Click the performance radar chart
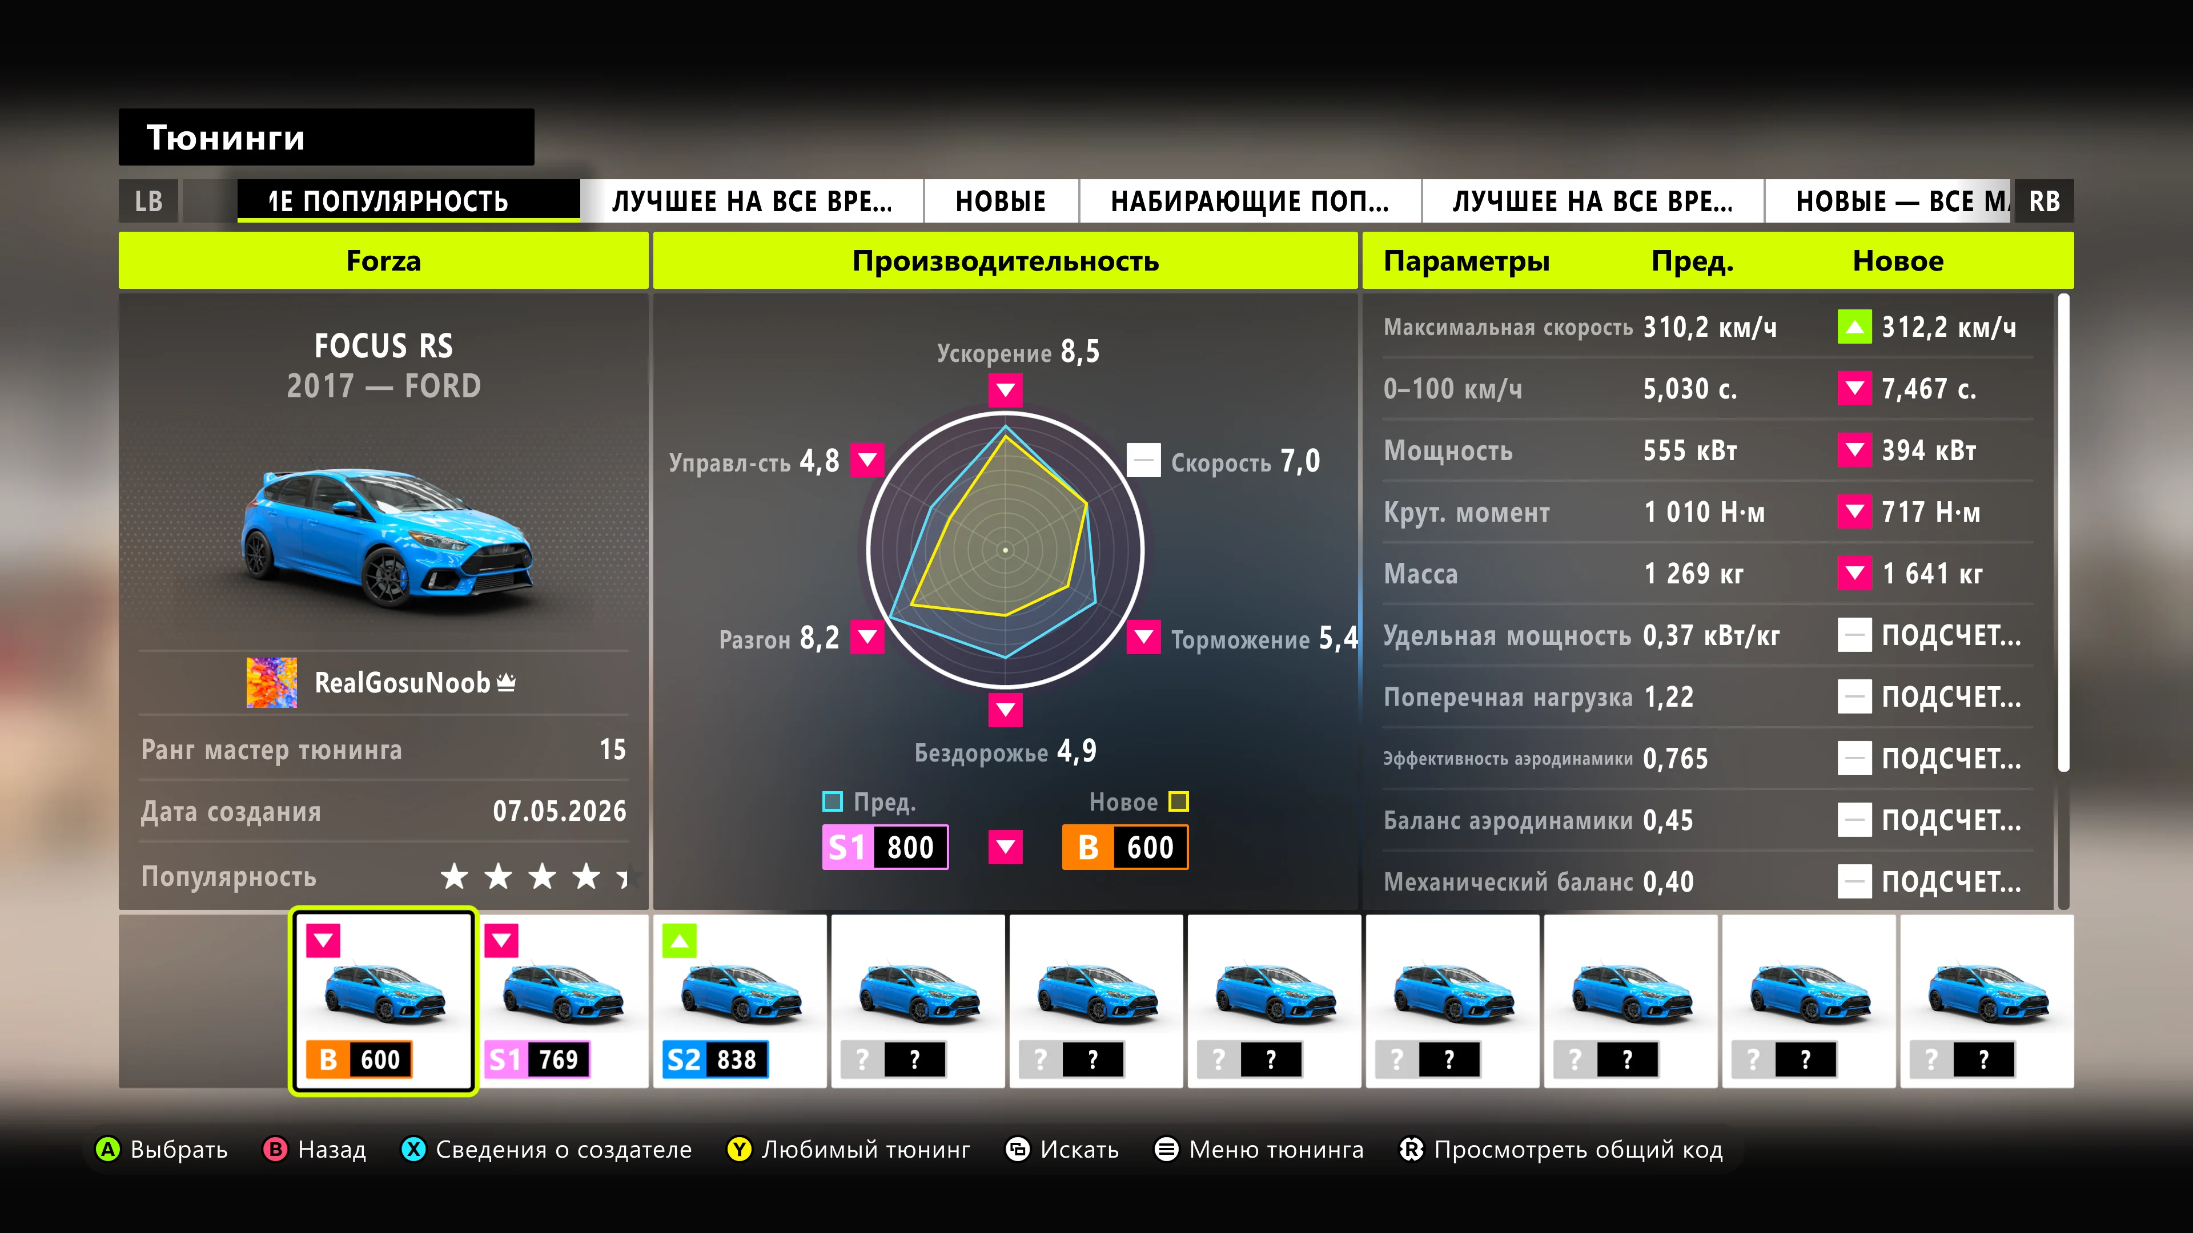 pyautogui.click(x=1005, y=550)
